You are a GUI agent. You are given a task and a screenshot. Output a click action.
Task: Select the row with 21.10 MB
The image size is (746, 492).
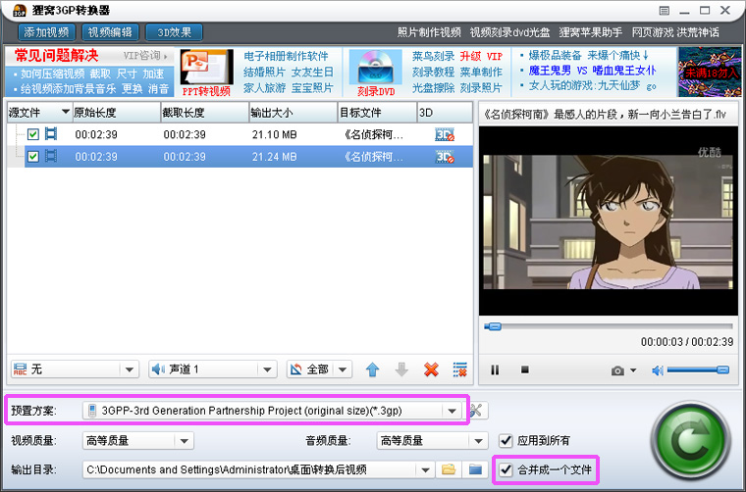point(240,135)
